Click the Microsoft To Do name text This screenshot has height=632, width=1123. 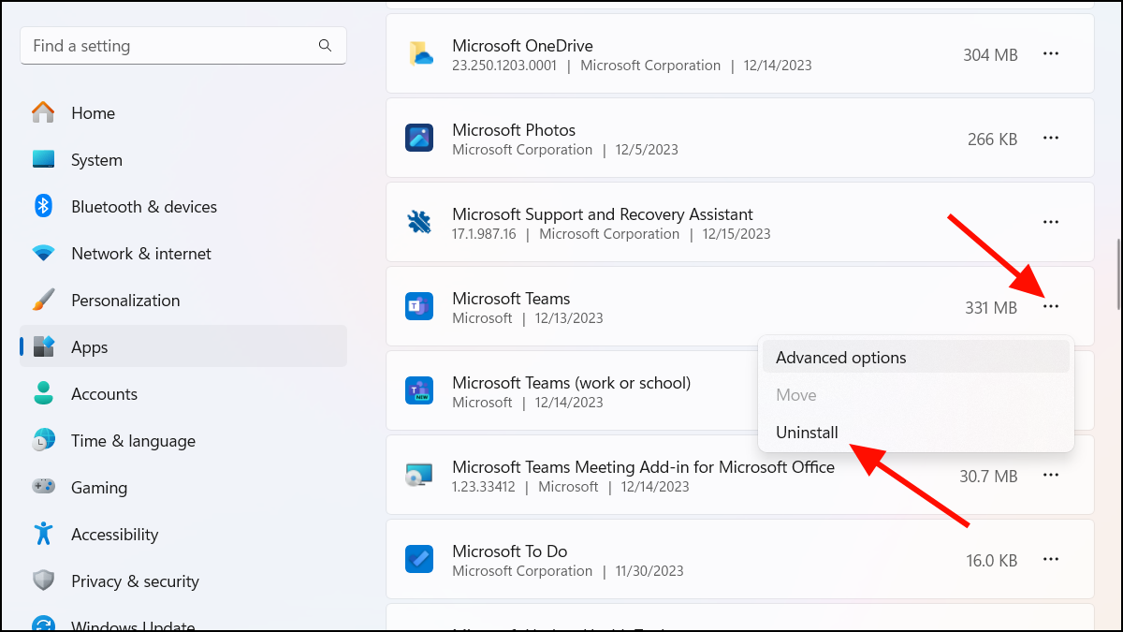(510, 551)
